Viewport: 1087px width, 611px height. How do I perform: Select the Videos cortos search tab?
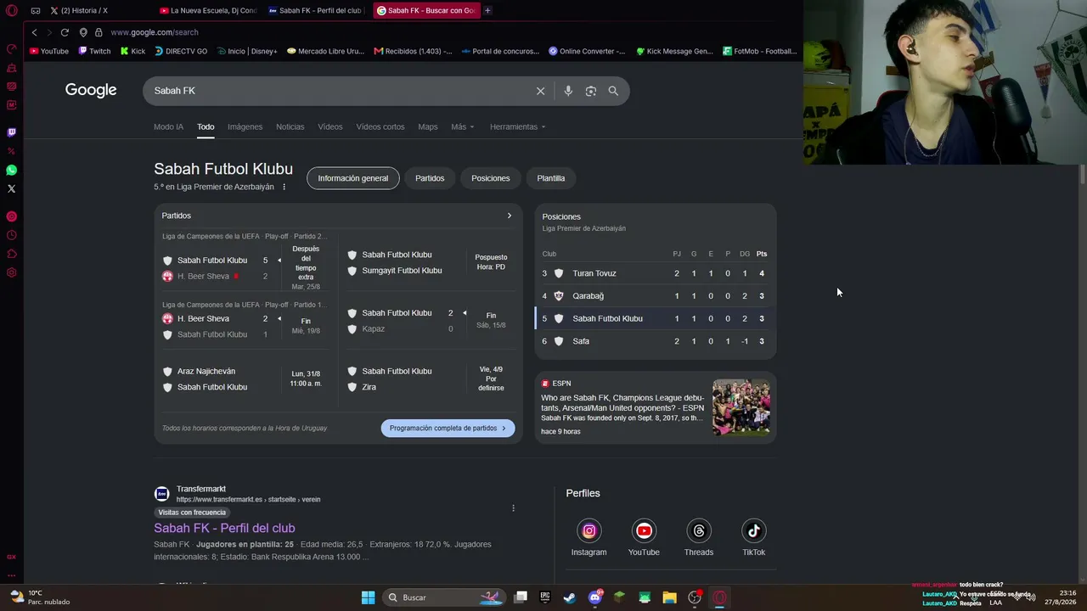pos(380,126)
